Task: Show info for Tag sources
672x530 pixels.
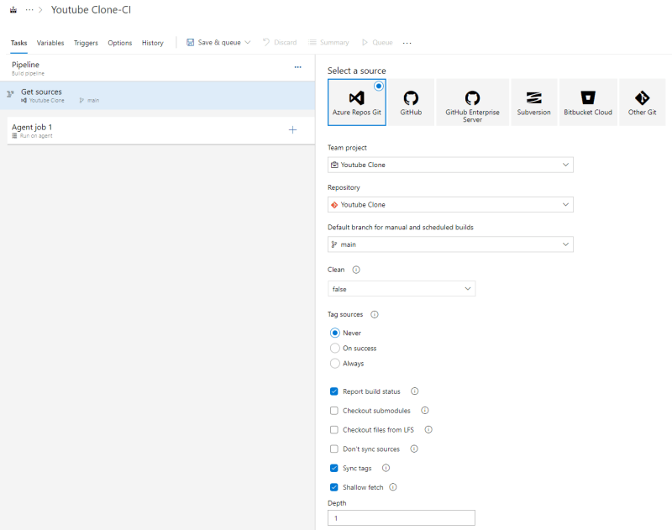Action: point(374,314)
